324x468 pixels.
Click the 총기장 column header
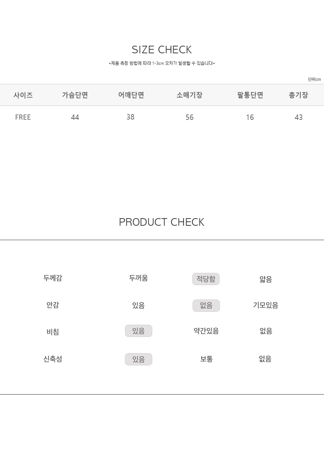[298, 95]
